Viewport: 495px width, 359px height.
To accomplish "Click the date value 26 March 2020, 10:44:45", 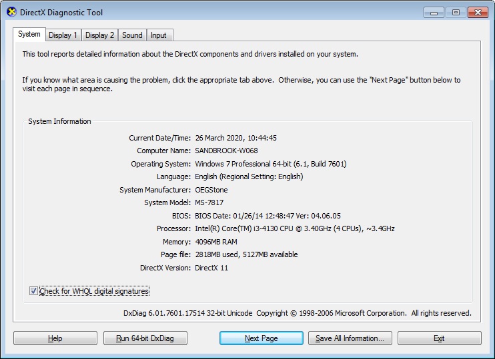I will [x=235, y=138].
